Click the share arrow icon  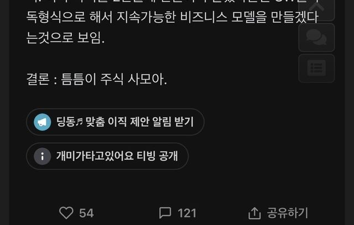[x=254, y=213]
